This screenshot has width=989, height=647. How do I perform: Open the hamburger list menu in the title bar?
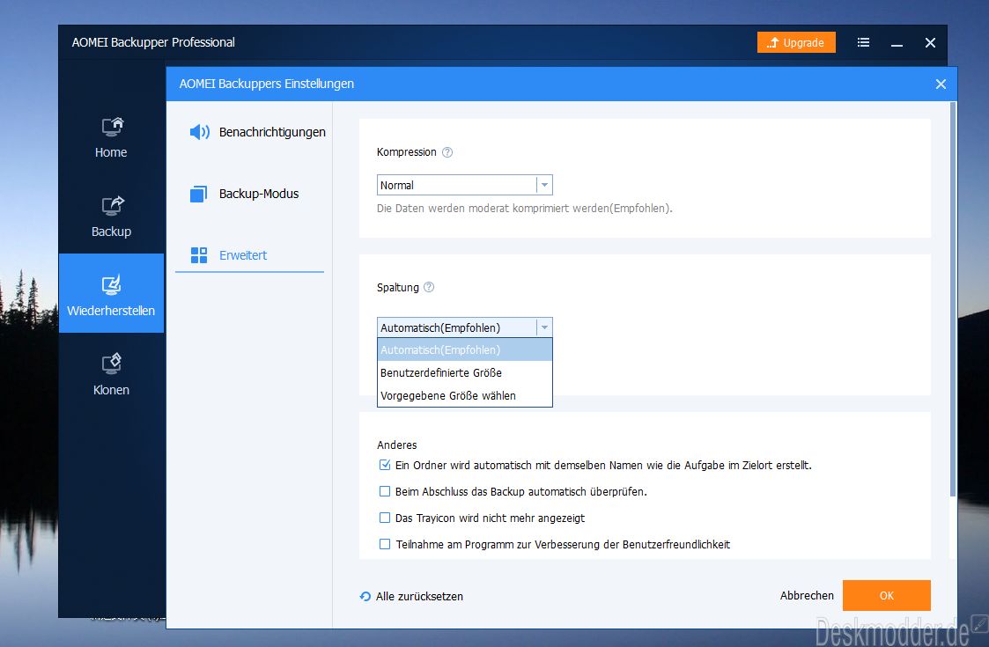(863, 42)
